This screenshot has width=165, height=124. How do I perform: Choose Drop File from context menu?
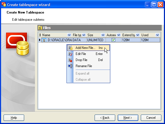tap(81, 60)
